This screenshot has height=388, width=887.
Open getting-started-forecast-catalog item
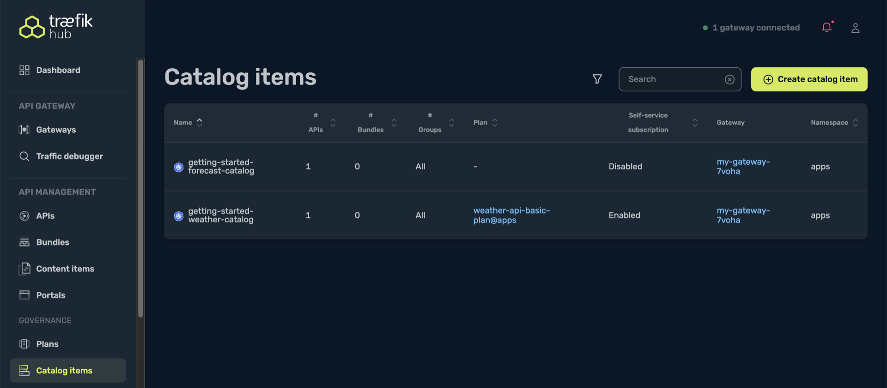221,167
